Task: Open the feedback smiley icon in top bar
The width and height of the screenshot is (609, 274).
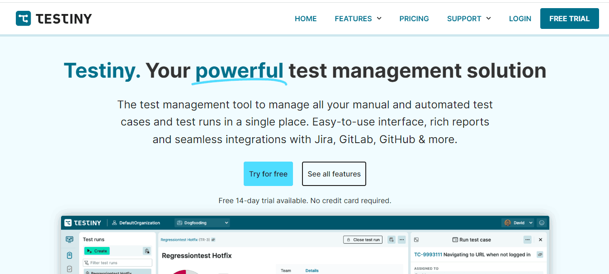Action: click(542, 223)
